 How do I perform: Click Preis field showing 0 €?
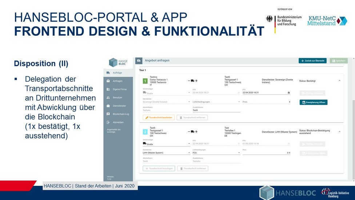[x=266, y=153]
